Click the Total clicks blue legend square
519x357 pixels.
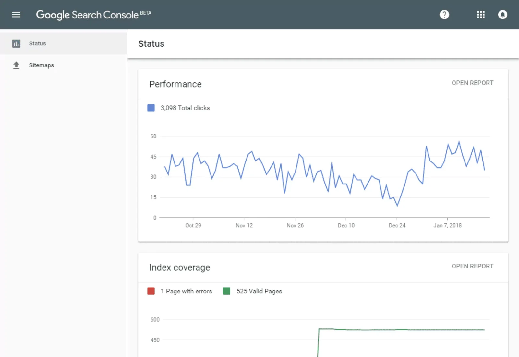click(151, 108)
